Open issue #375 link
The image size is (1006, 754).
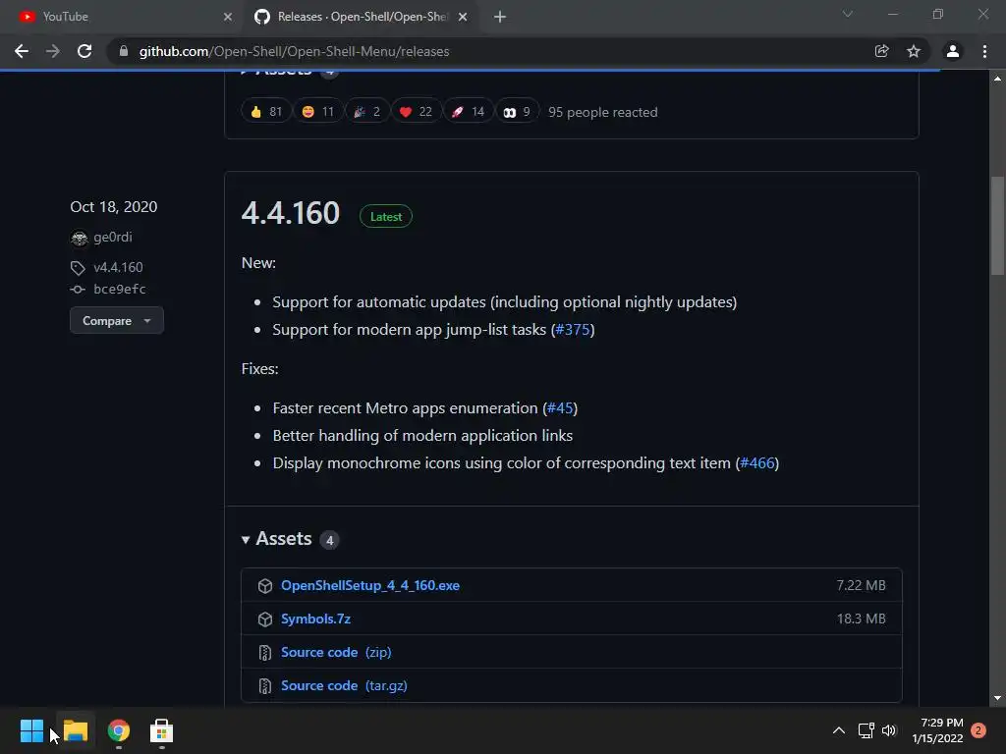pyautogui.click(x=573, y=330)
